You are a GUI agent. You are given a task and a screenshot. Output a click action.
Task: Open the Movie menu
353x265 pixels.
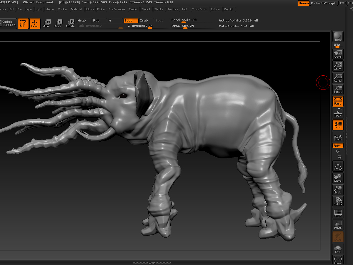(90, 9)
